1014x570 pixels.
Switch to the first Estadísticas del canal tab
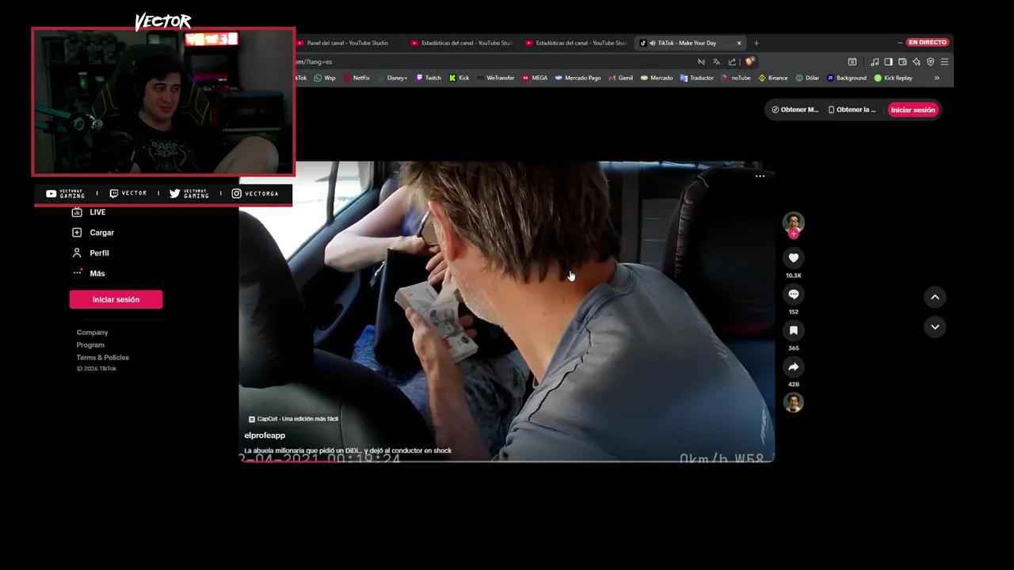pos(463,43)
